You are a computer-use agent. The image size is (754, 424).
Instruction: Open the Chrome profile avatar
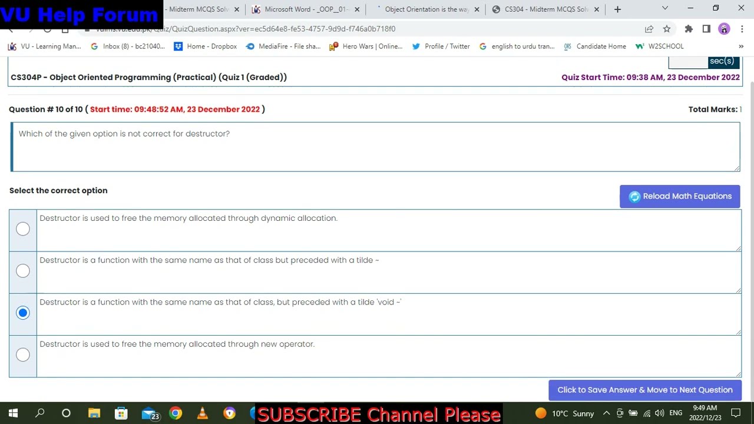point(724,29)
